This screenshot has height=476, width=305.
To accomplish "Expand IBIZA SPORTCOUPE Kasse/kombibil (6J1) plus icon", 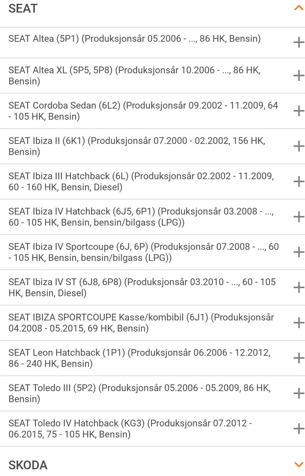I will [x=298, y=323].
